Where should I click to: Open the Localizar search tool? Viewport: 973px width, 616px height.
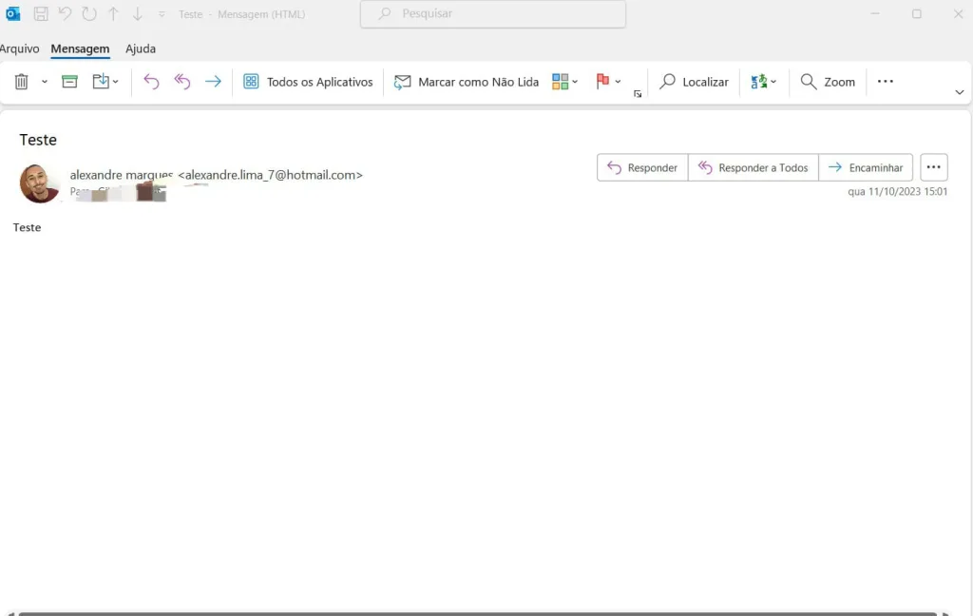695,82
